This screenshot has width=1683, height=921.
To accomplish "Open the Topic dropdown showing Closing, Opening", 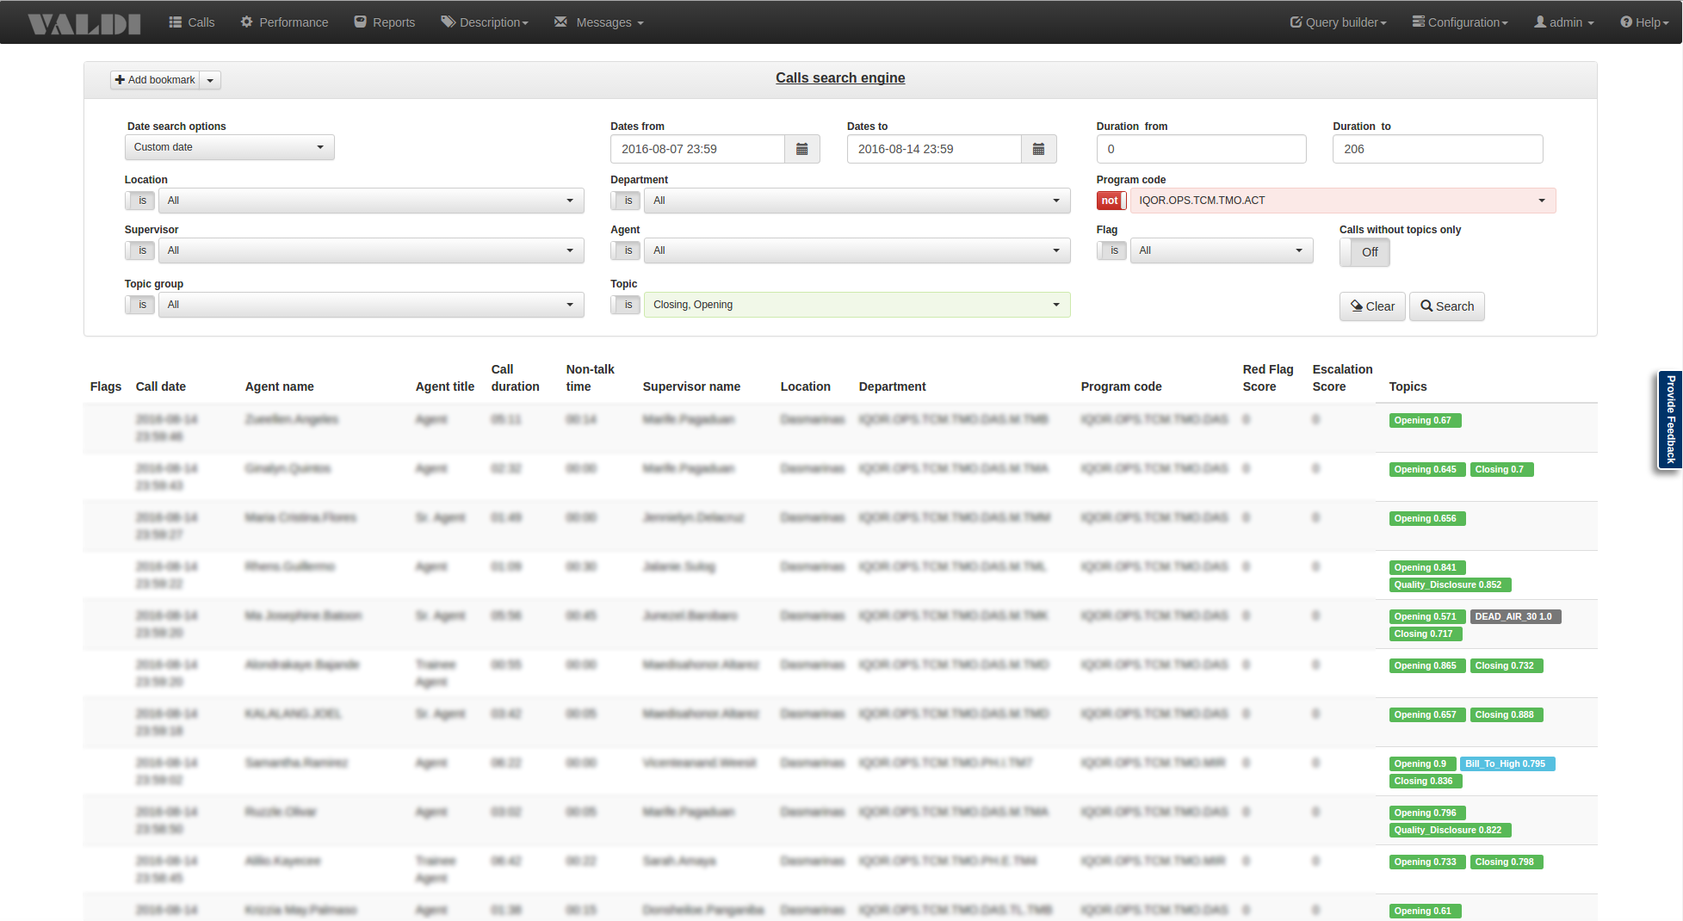I will point(857,305).
